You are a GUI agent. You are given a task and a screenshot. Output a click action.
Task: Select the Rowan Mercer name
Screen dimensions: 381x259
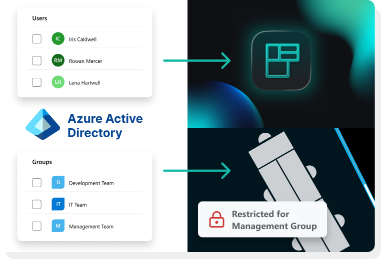85,61
